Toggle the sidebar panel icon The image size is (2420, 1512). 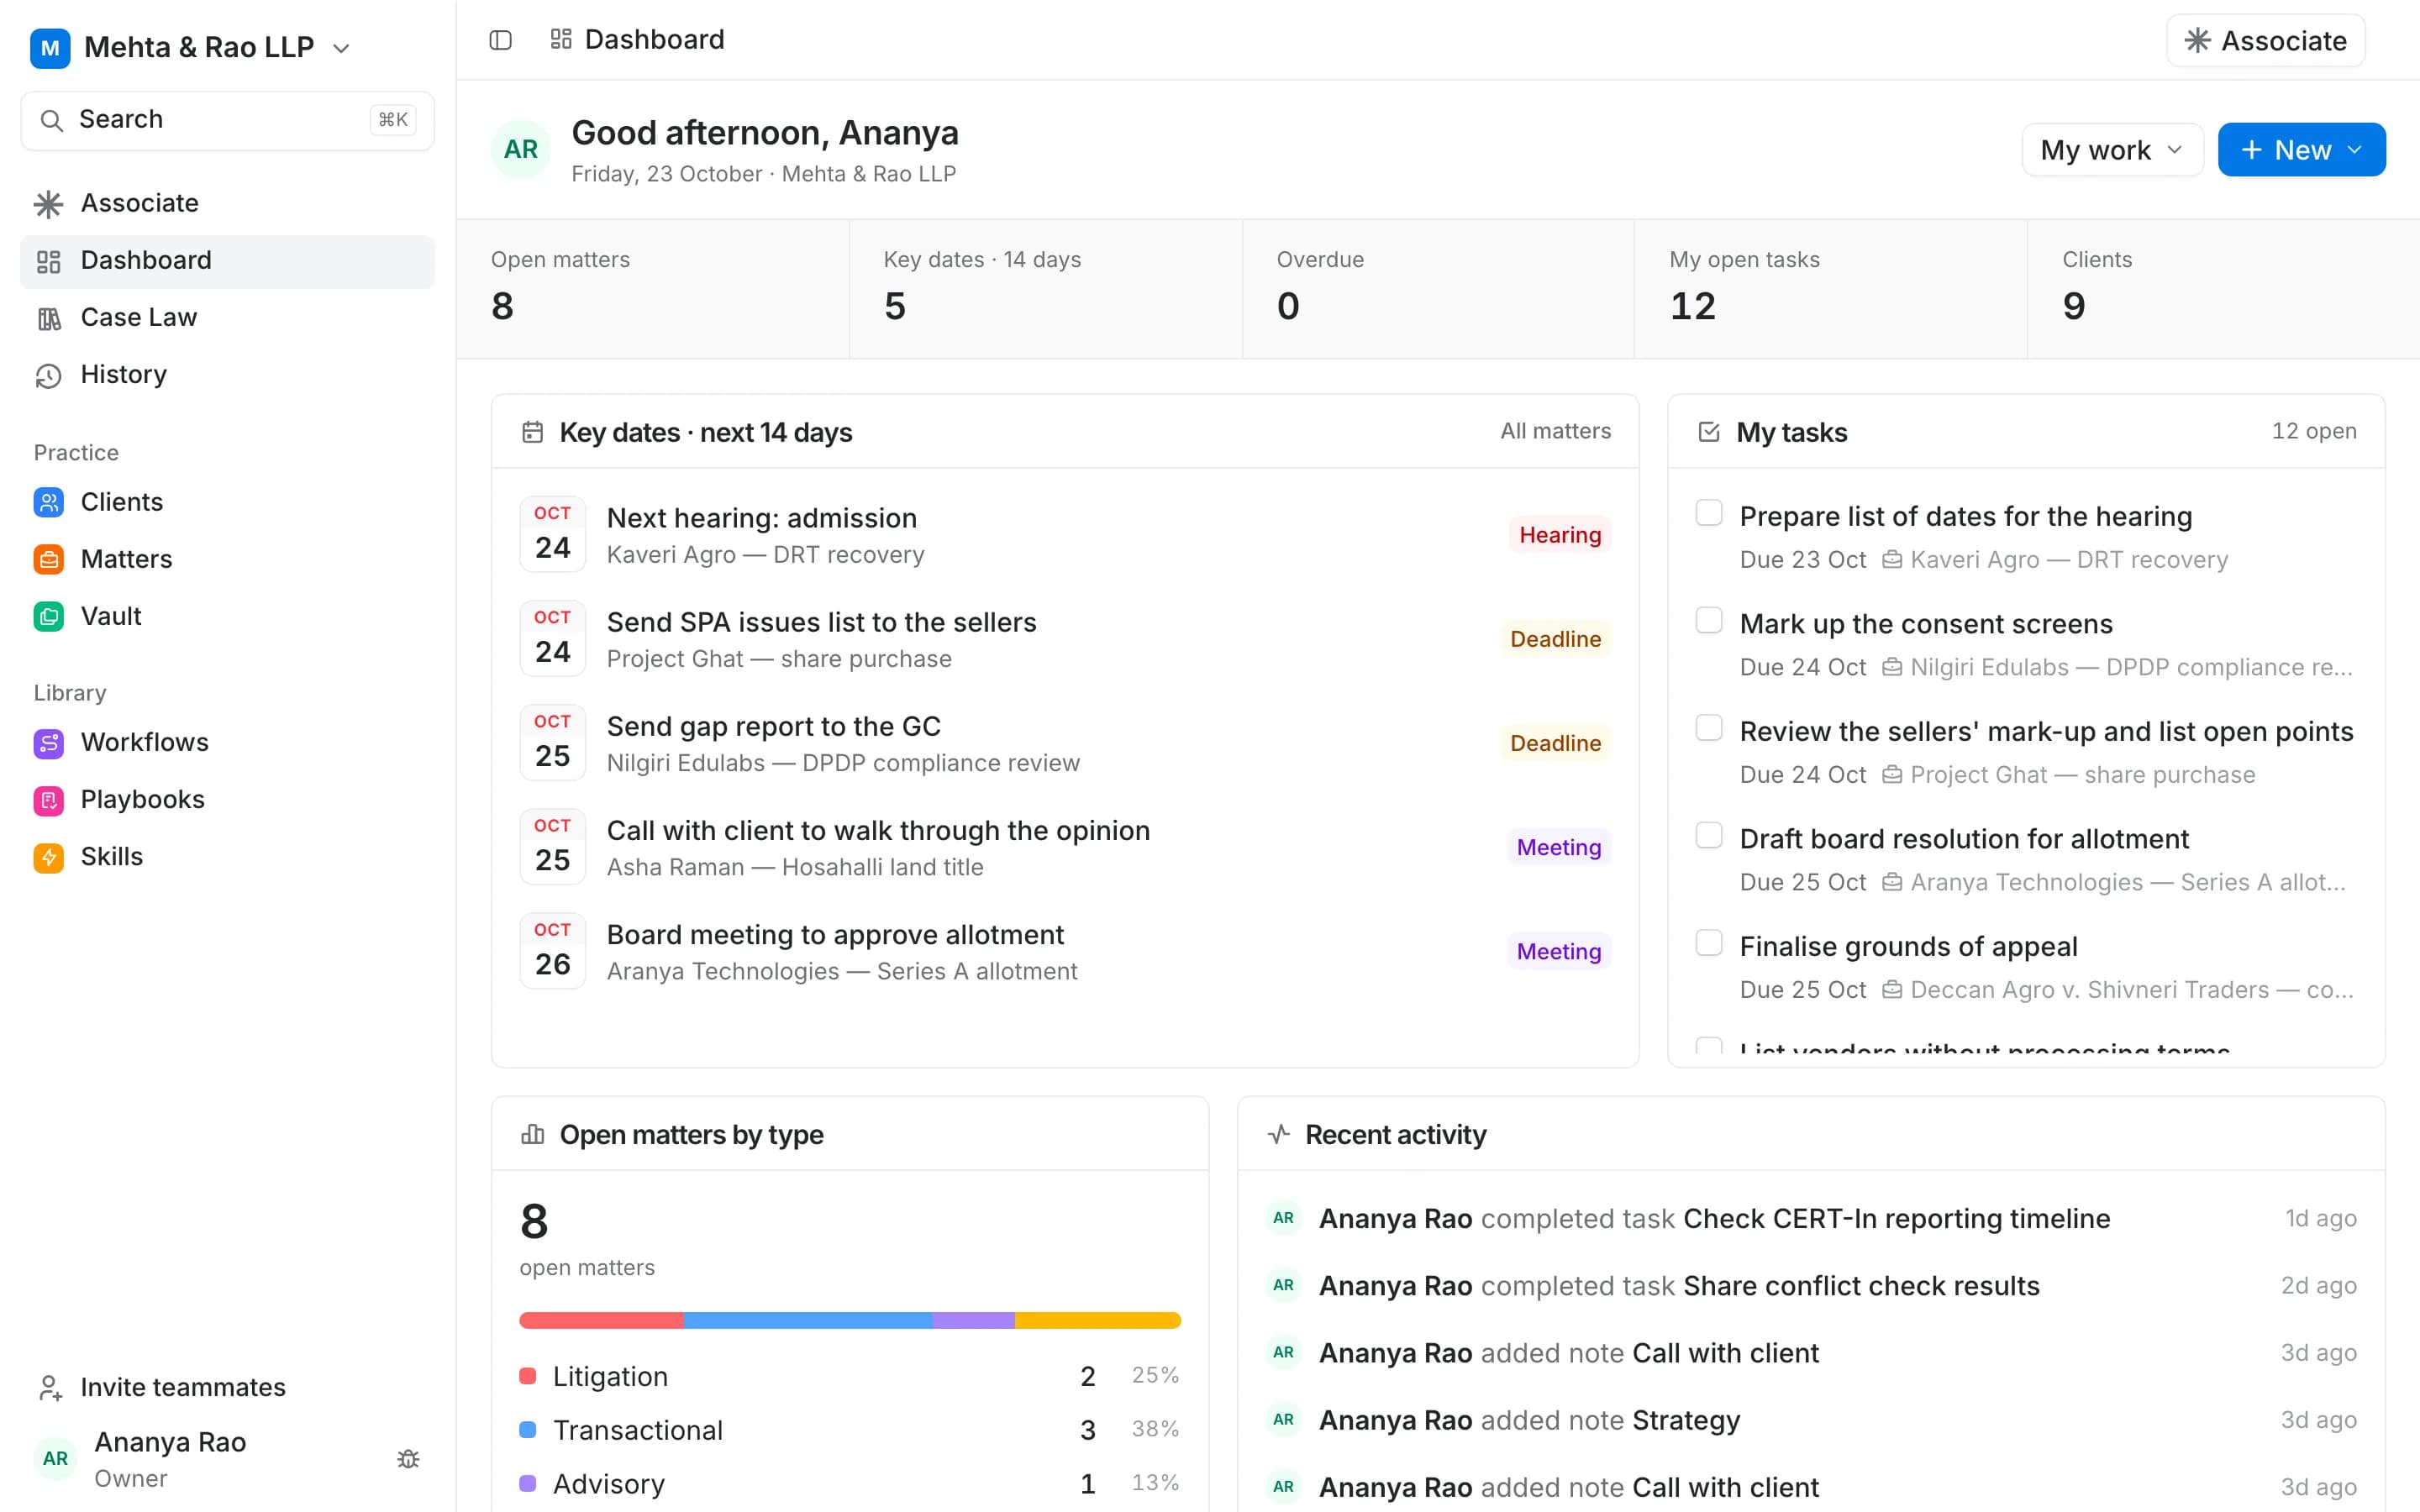500,40
